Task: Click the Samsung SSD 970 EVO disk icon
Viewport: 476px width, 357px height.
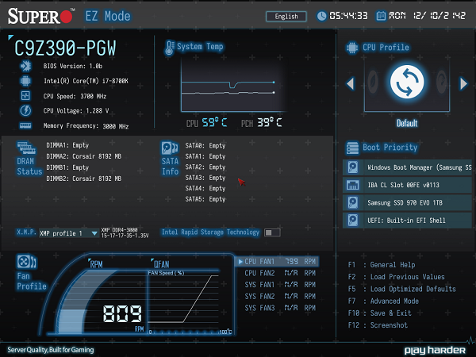Action: (x=353, y=202)
